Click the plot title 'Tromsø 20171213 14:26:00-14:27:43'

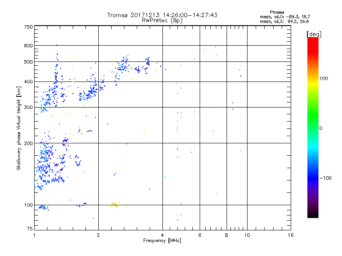tap(162, 15)
